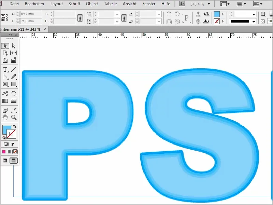Image resolution: width=273 pixels, height=205 pixels.
Task: Switch to Normal view mode
Action: 5,161
